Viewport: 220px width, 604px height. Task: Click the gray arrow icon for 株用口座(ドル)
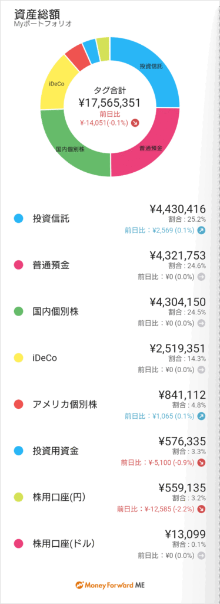click(201, 556)
